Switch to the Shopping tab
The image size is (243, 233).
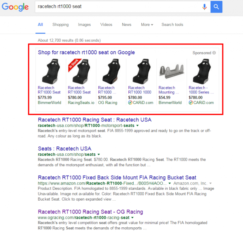tap(60, 25)
